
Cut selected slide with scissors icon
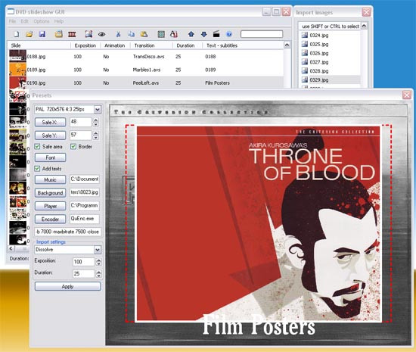[x=118, y=34]
